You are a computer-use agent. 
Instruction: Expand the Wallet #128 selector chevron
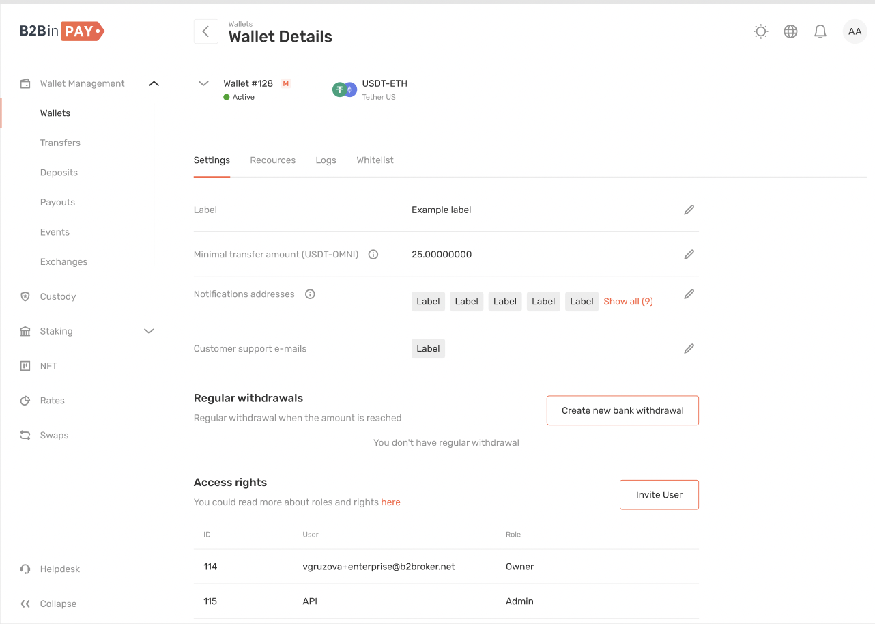click(203, 83)
